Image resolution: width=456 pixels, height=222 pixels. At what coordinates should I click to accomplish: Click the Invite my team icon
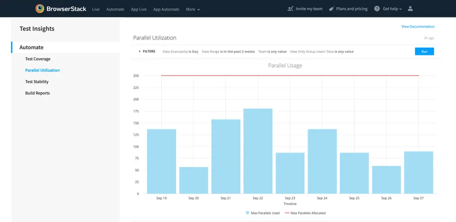[291, 8]
